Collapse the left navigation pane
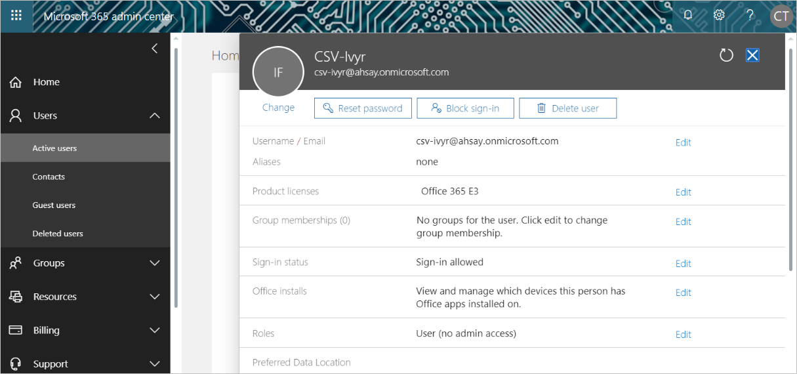 click(155, 49)
